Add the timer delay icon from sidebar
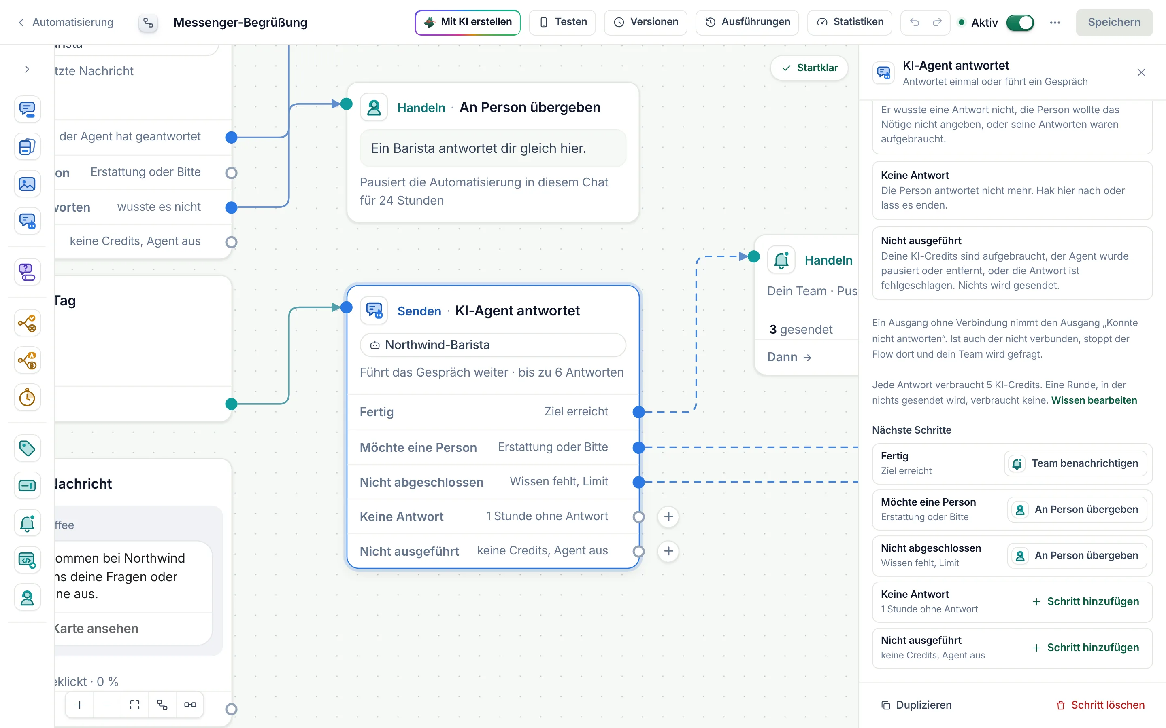Viewport: 1166px width, 728px height. (27, 398)
